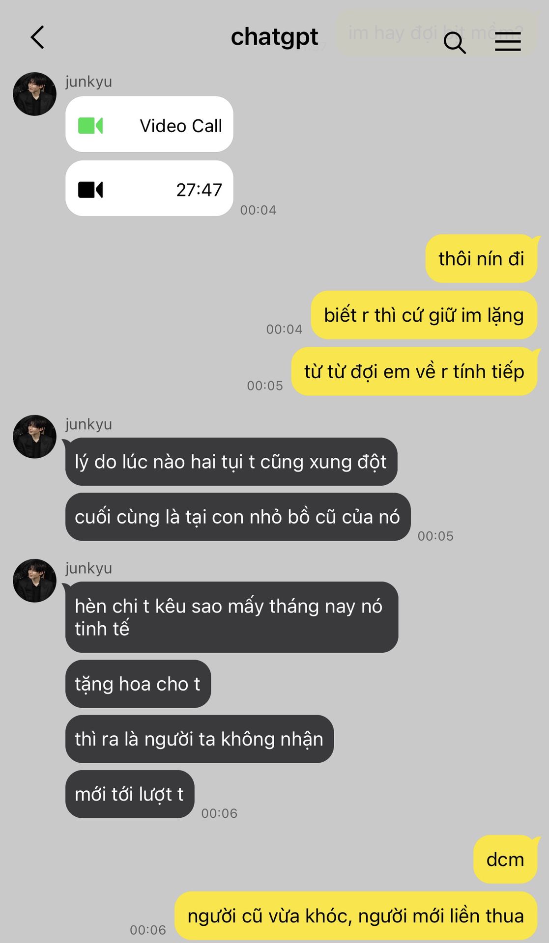Tap the 'từ từ đợi em về r tính tiếp' bubble
This screenshot has width=549, height=943.
(414, 371)
